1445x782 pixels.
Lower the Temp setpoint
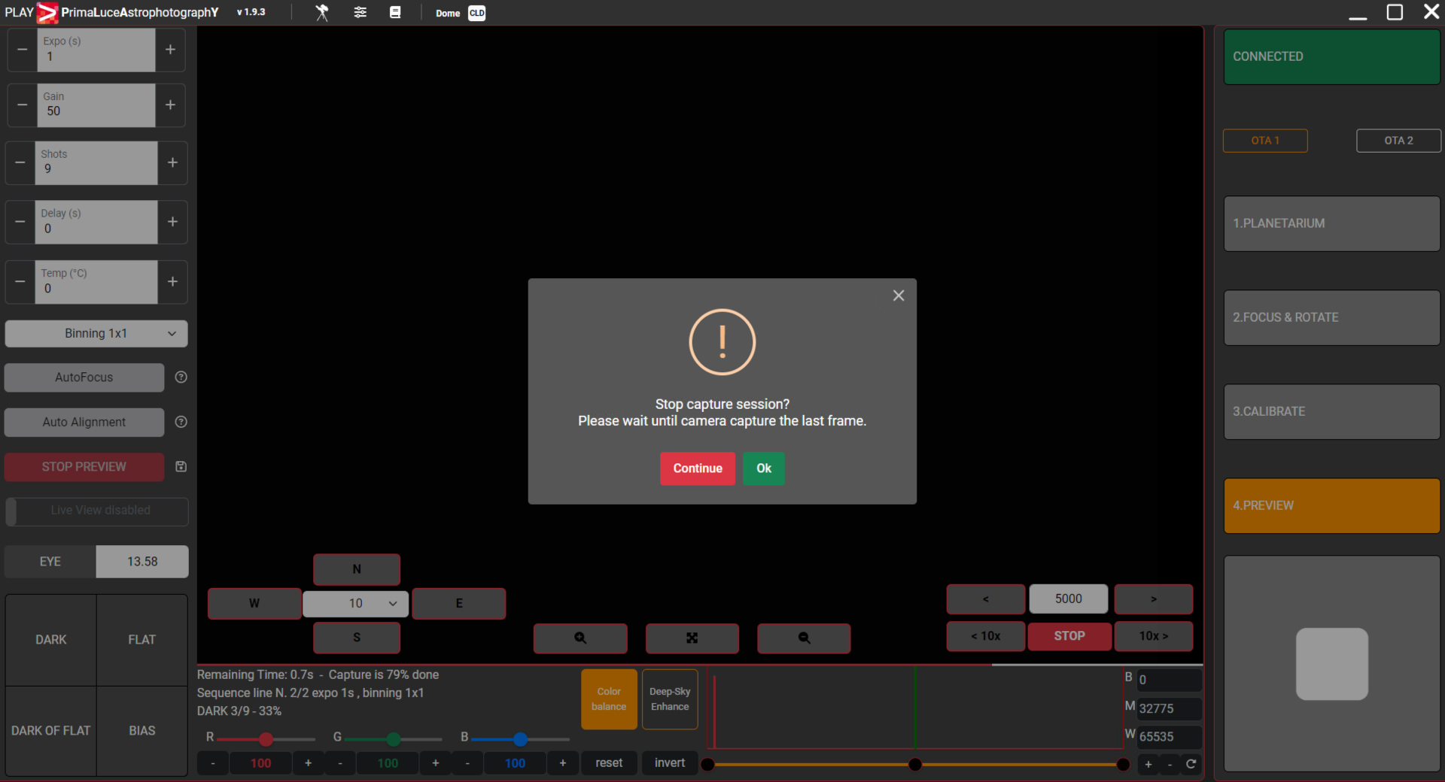pyautogui.click(x=20, y=282)
